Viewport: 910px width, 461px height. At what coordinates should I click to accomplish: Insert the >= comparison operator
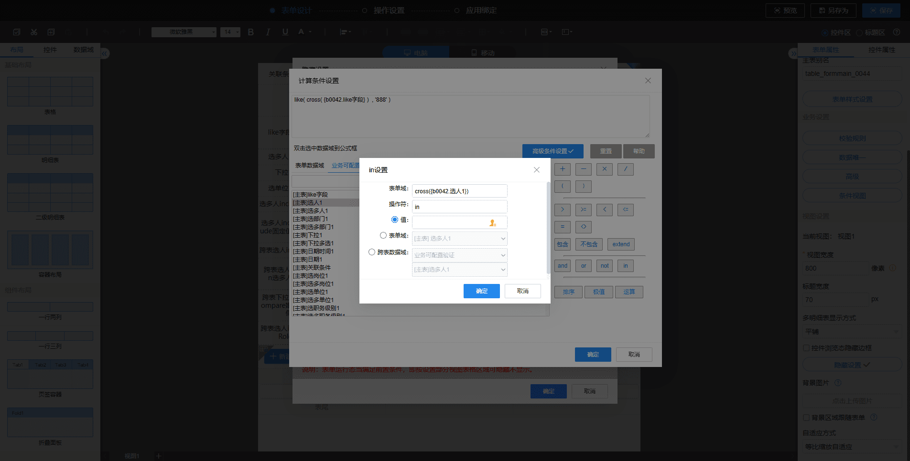pyautogui.click(x=584, y=210)
